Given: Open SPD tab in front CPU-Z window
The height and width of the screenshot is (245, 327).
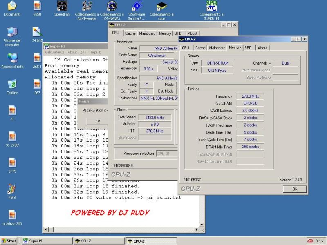Looking at the screenshot, I should click(248, 48).
